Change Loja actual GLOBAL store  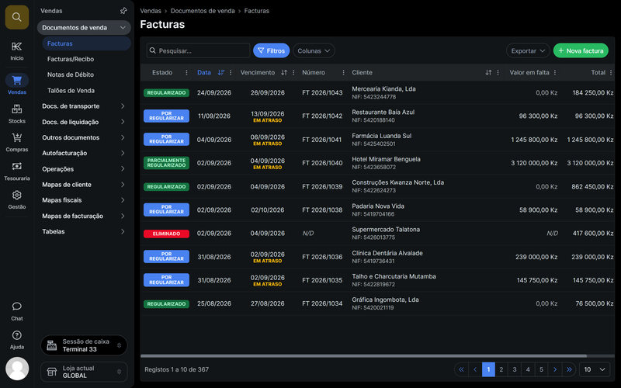point(84,372)
